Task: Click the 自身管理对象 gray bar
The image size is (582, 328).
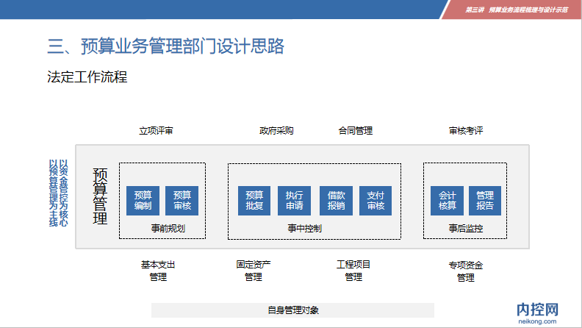Action: click(292, 310)
